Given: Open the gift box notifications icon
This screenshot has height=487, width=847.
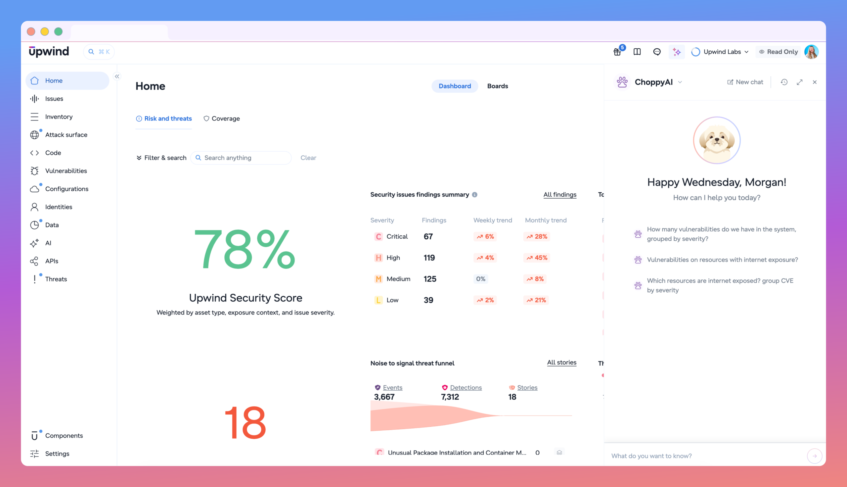Looking at the screenshot, I should click(x=617, y=52).
